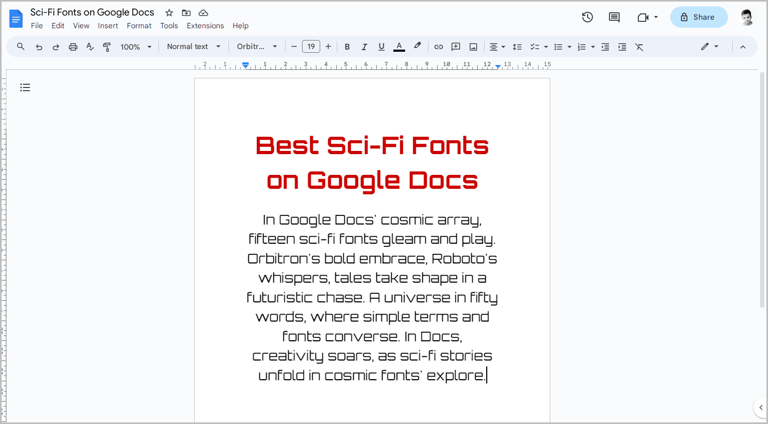Viewport: 768px width, 424px height.
Task: Star the document
Action: click(x=169, y=12)
